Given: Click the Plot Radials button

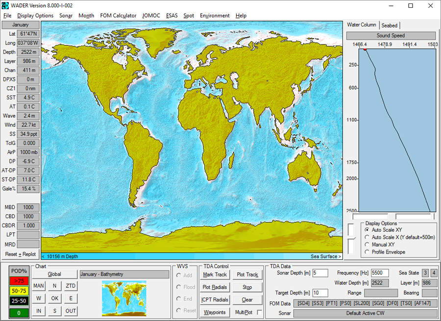Looking at the screenshot, I should pos(215,287).
